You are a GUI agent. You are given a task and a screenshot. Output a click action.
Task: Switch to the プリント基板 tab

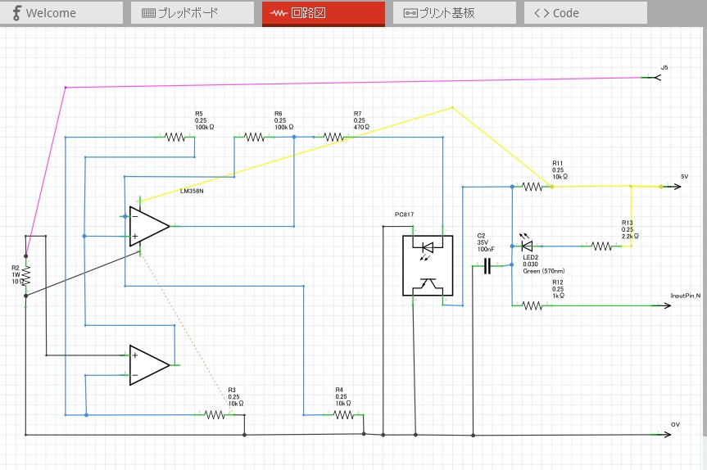(454, 13)
